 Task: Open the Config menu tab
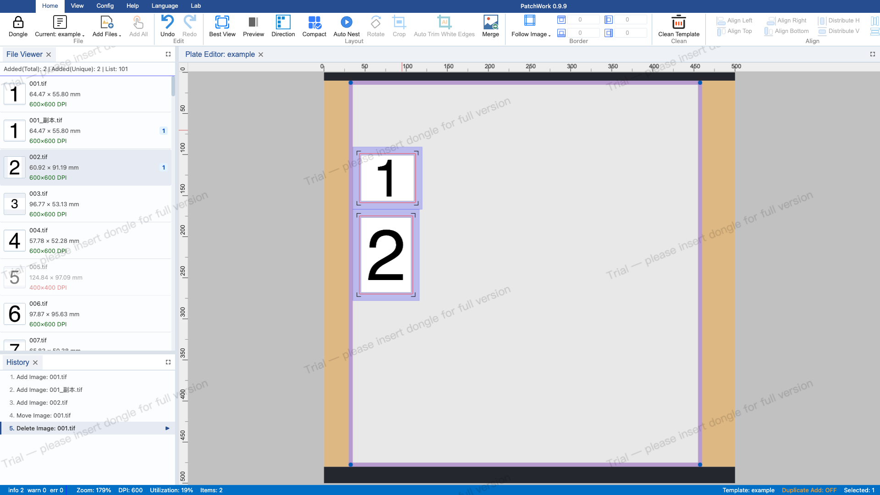point(105,6)
